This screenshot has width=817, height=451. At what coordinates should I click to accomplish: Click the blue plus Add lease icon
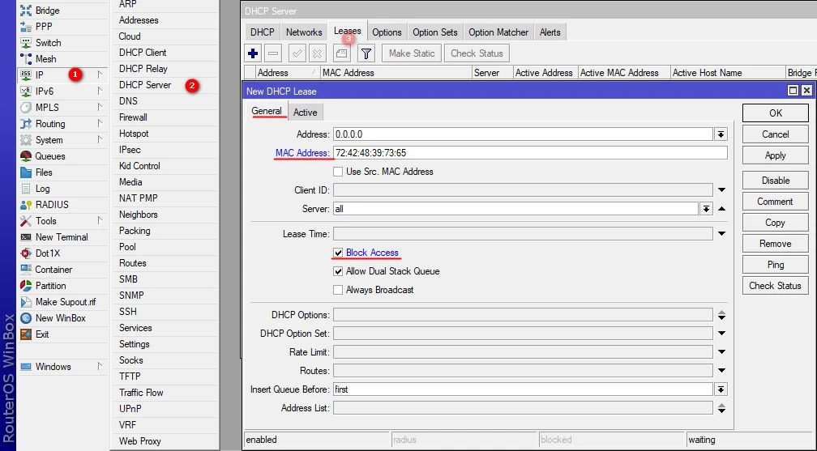253,53
